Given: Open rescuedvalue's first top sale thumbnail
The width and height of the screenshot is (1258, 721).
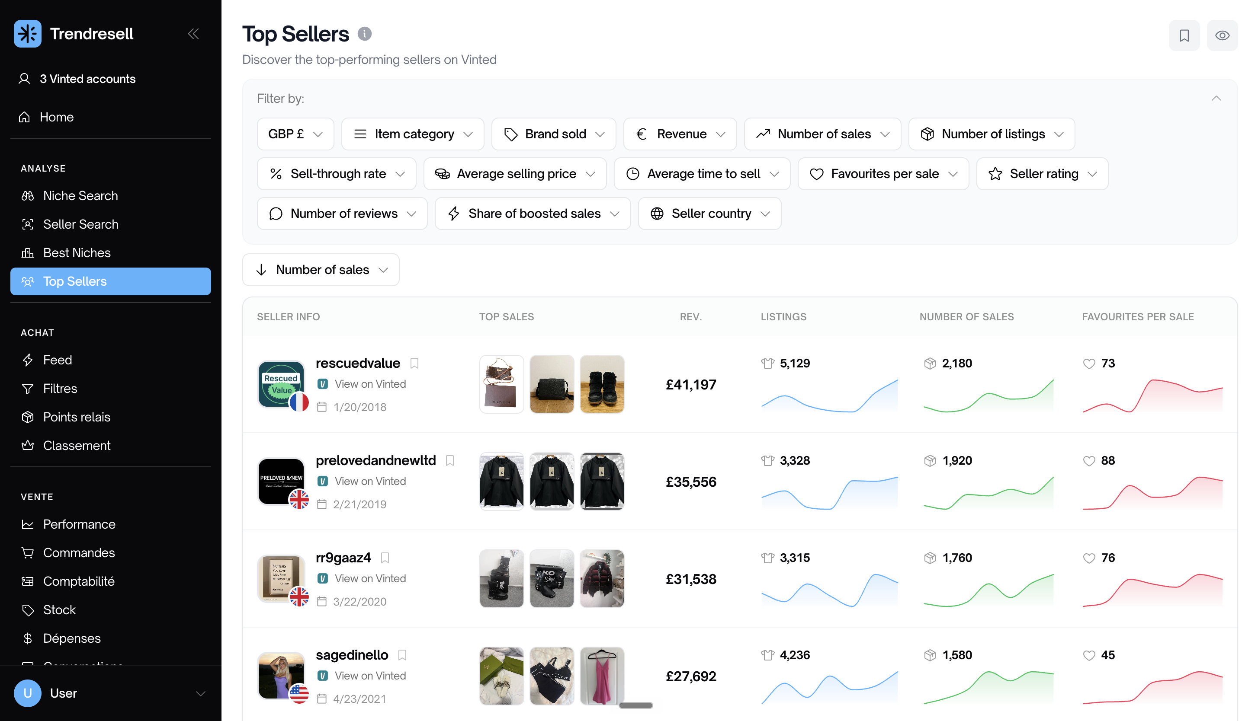Looking at the screenshot, I should pyautogui.click(x=501, y=384).
